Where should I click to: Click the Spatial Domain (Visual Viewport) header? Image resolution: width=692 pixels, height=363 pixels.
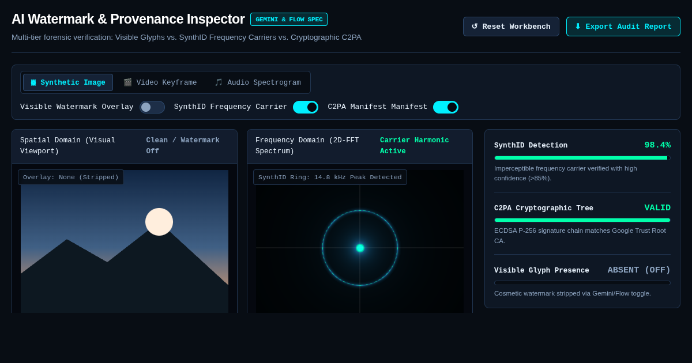coord(68,146)
